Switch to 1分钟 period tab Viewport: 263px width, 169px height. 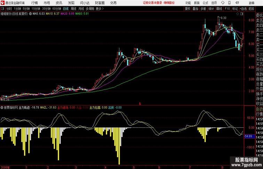click(17, 9)
